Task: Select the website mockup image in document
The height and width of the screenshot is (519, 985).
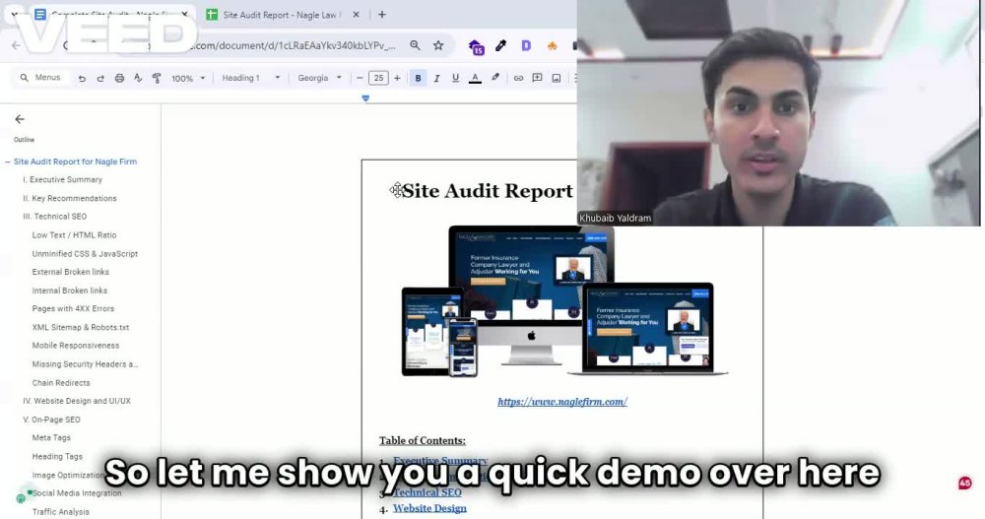Action: click(564, 301)
